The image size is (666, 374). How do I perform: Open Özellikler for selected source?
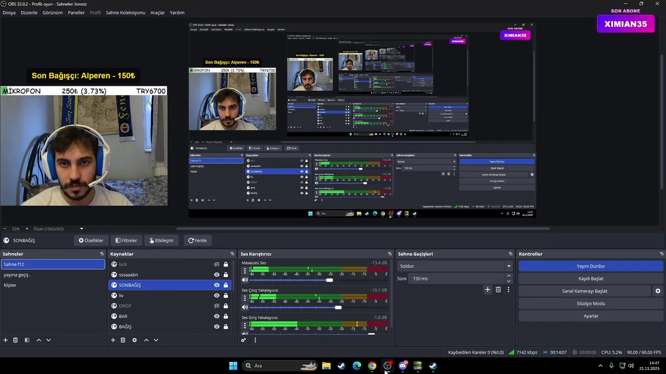[91, 241]
